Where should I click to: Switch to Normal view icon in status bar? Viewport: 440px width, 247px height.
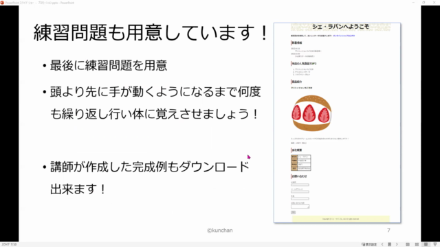point(408,244)
